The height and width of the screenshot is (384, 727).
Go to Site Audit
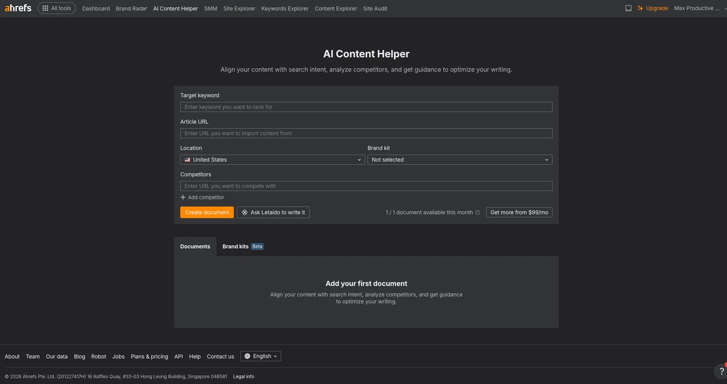375,9
